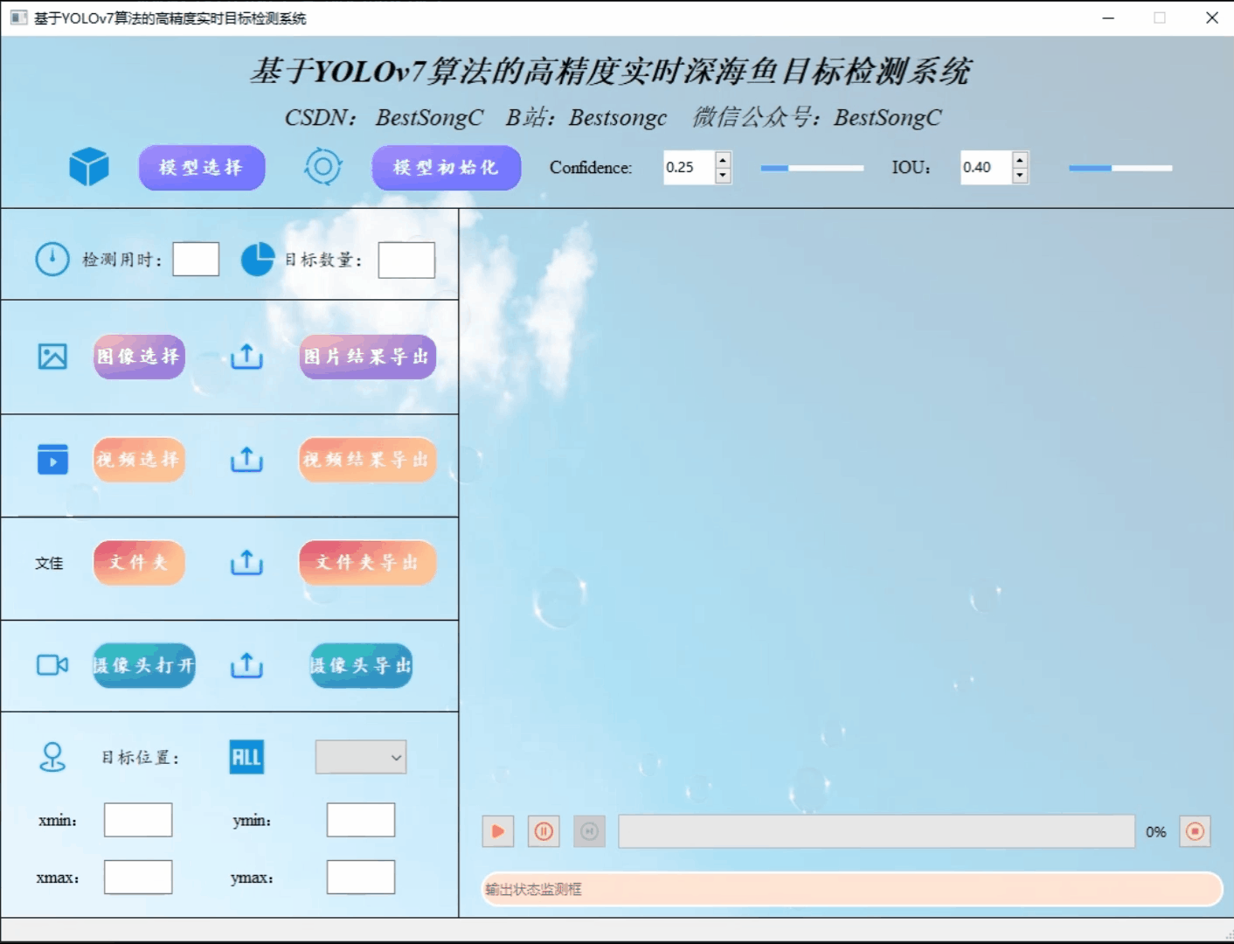This screenshot has width=1234, height=944.
Task: Click the video file icon left of 视频选择
Action: pyautogui.click(x=52, y=459)
